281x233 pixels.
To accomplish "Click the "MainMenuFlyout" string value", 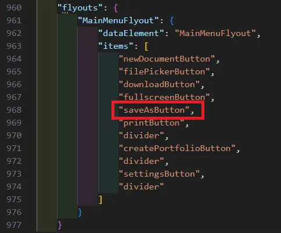I will (x=215, y=33).
